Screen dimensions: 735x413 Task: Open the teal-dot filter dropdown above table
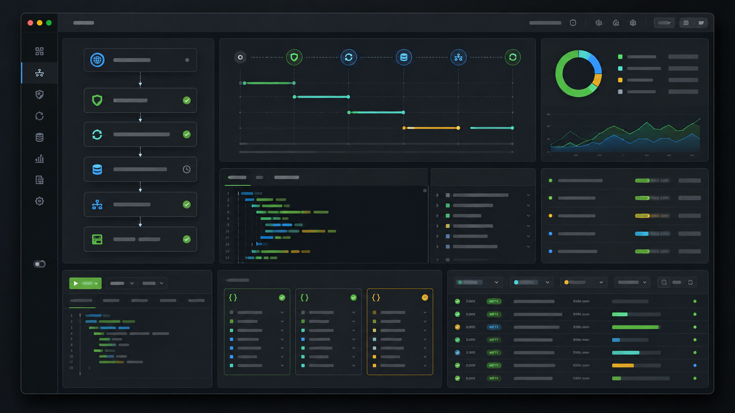pyautogui.click(x=531, y=282)
